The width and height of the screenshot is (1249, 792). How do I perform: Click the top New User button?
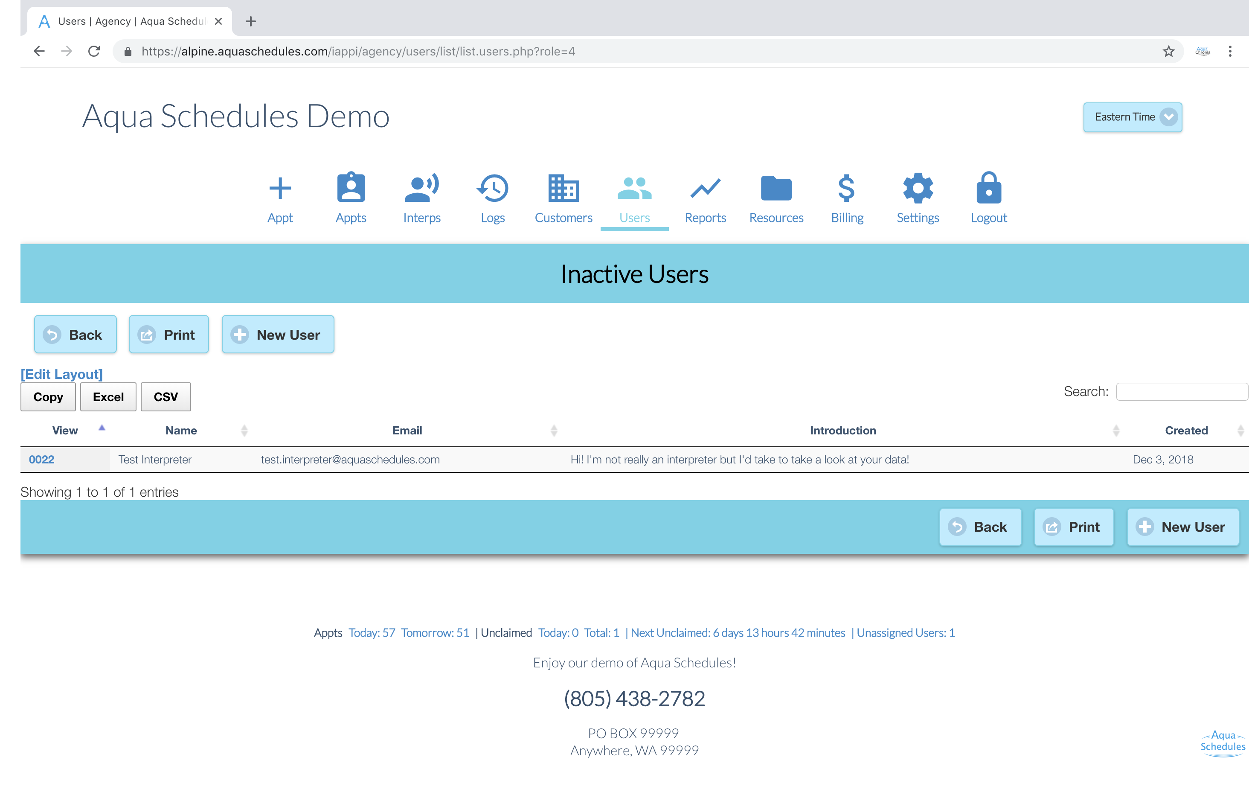coord(278,334)
